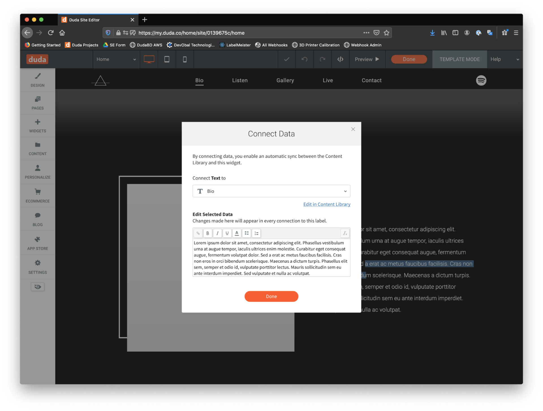
Task: Clear text formatting
Action: coord(345,233)
